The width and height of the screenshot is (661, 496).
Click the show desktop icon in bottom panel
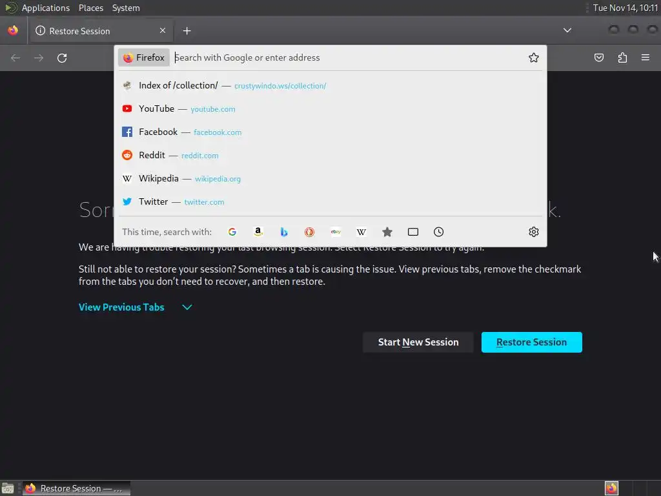(x=8, y=488)
